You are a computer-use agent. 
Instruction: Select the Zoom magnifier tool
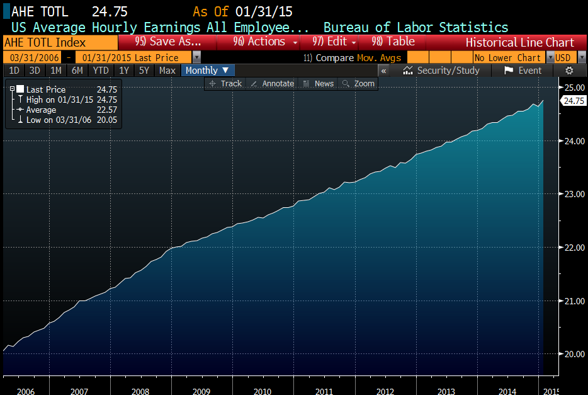pyautogui.click(x=346, y=84)
